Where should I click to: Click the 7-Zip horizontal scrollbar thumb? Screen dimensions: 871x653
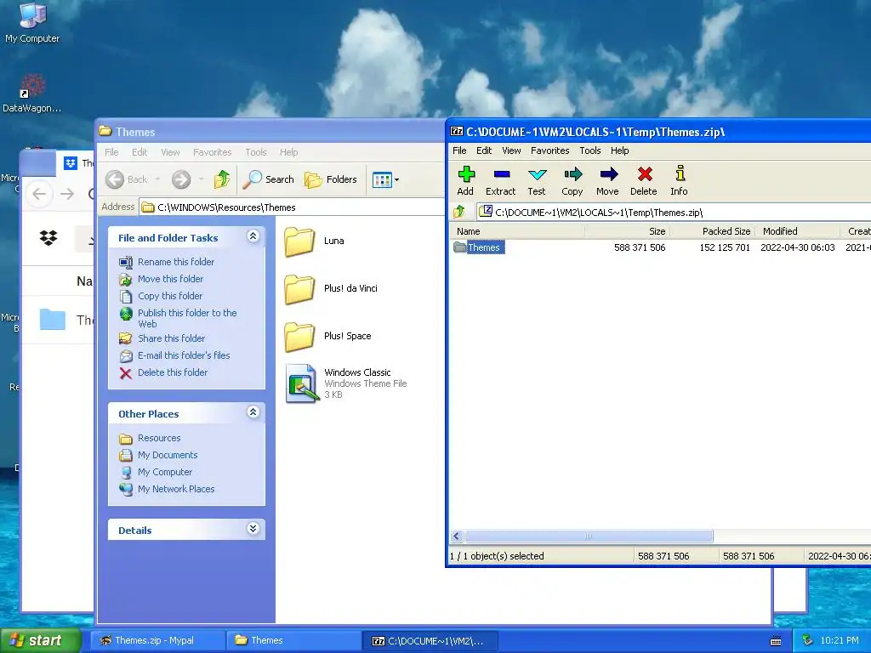[x=589, y=536]
